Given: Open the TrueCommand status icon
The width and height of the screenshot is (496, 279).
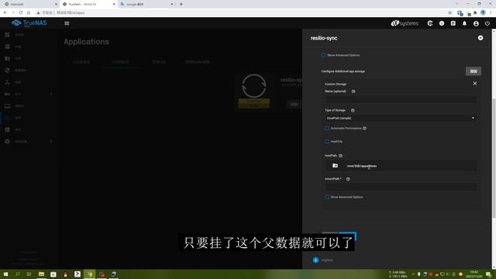Looking at the screenshot, I should click(x=430, y=23).
